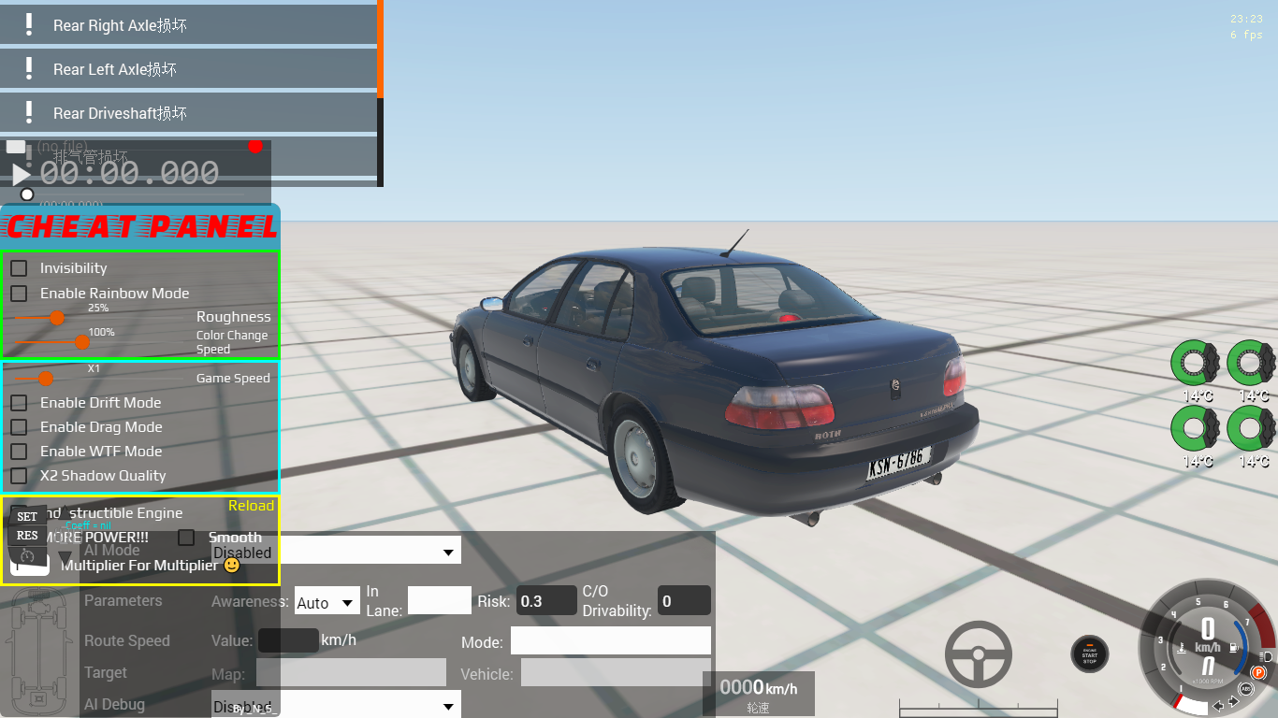This screenshot has width=1278, height=718.
Task: Click the headlight high beam indicator
Action: [1267, 657]
